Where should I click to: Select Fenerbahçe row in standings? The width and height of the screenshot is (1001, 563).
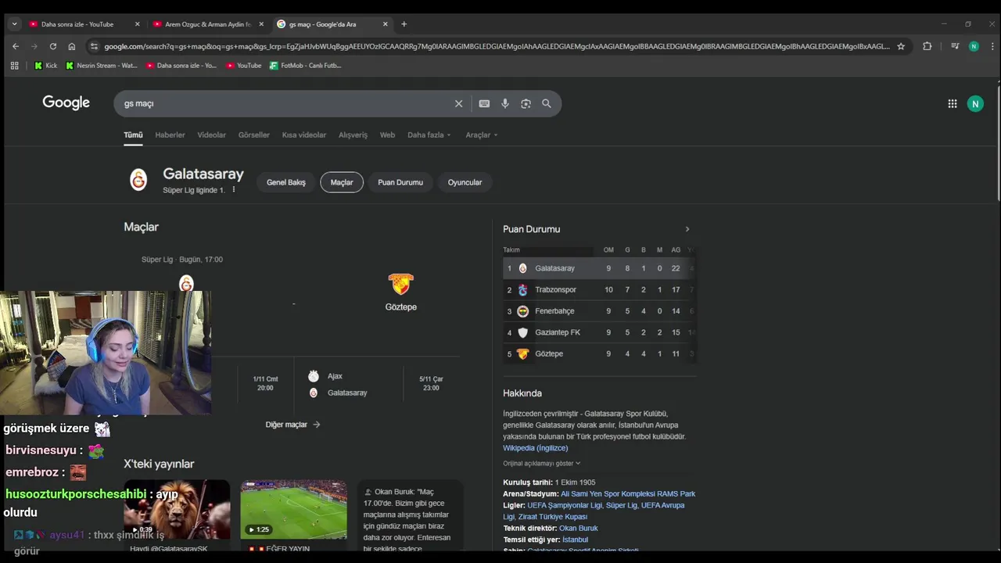[x=599, y=311]
